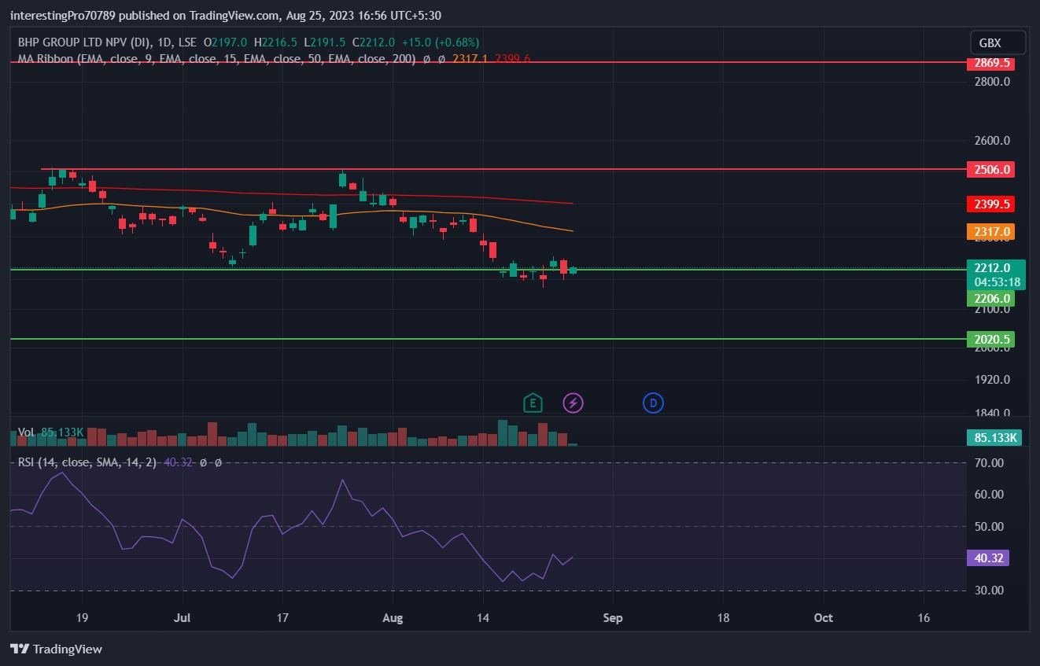Click the Oct date label on time axis

click(824, 618)
